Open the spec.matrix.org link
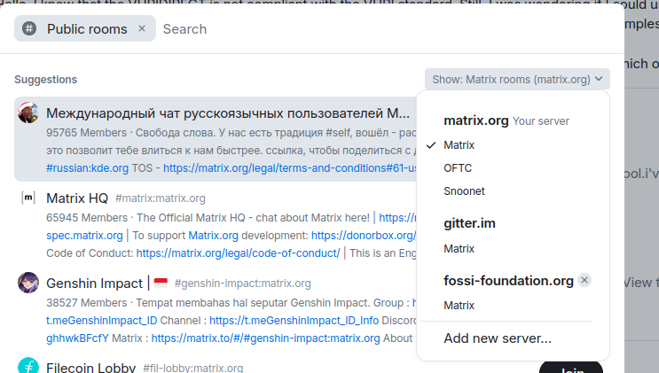Viewport: 659px width, 373px height. click(x=84, y=236)
